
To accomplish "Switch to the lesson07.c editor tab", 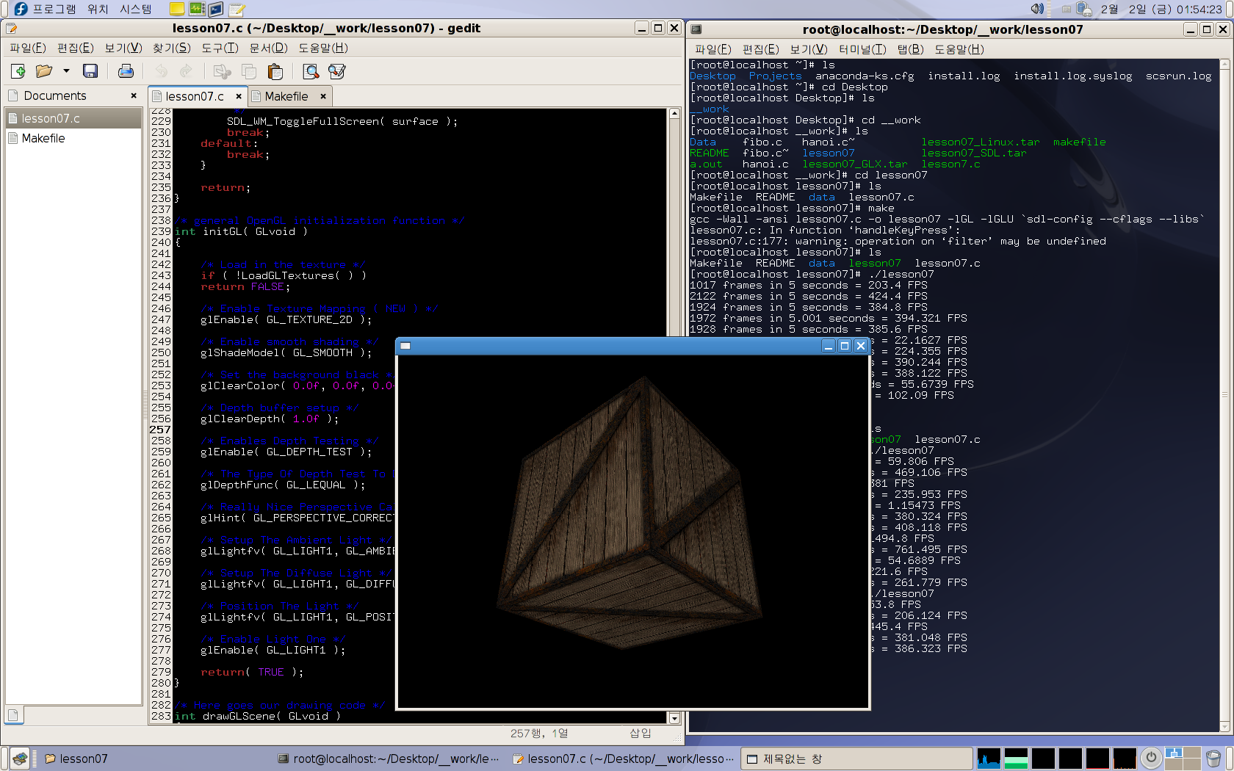I will coord(195,96).
